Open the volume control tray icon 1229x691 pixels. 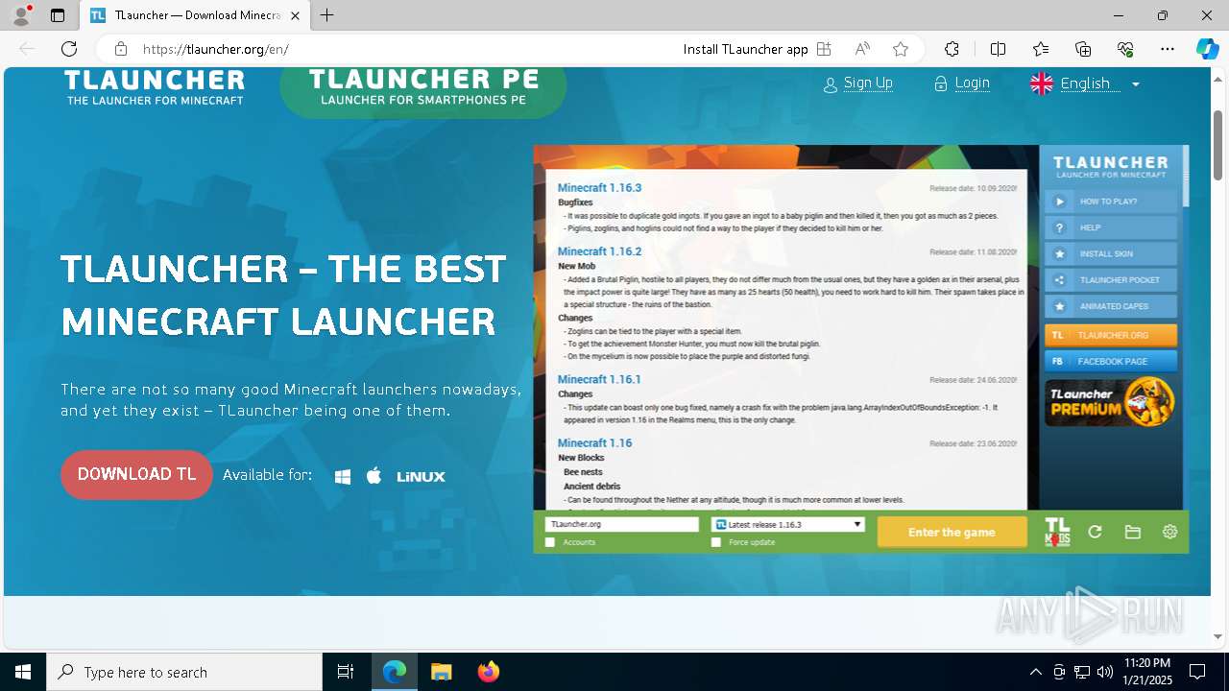[x=1104, y=672]
